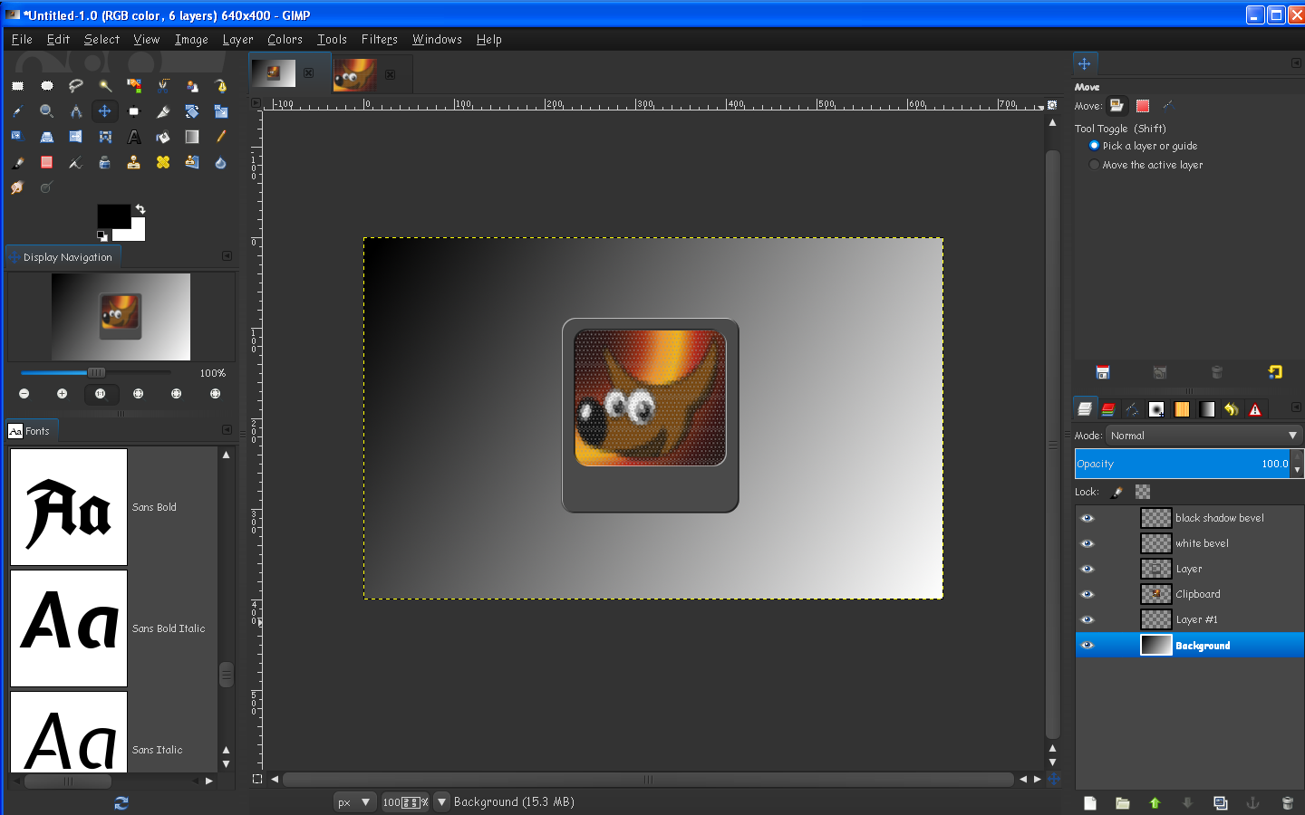Select the Eraser tool
Image resolution: width=1305 pixels, height=815 pixels.
[47, 163]
